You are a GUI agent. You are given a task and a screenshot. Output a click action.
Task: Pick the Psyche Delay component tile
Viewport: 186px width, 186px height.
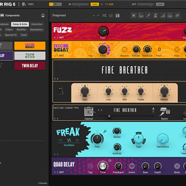coord(30,46)
